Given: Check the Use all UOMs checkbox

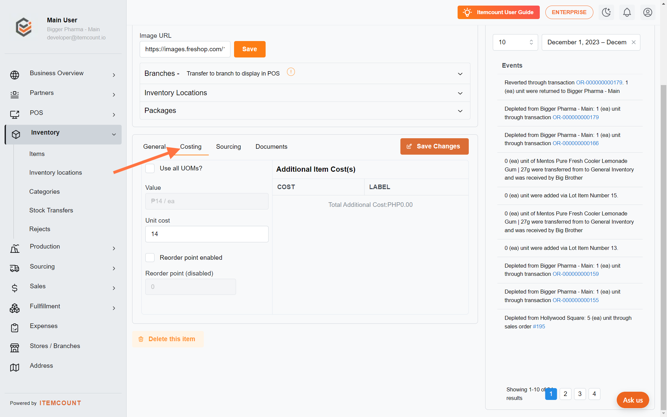Looking at the screenshot, I should (150, 168).
